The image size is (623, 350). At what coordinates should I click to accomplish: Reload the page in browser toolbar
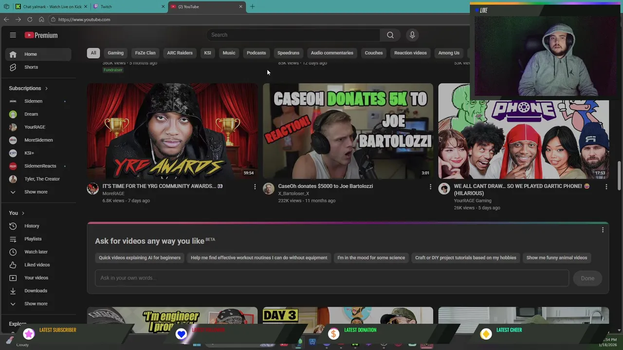30,19
